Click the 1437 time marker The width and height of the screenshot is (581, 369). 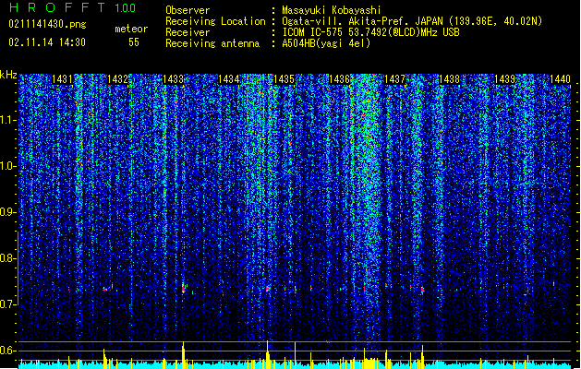(394, 79)
